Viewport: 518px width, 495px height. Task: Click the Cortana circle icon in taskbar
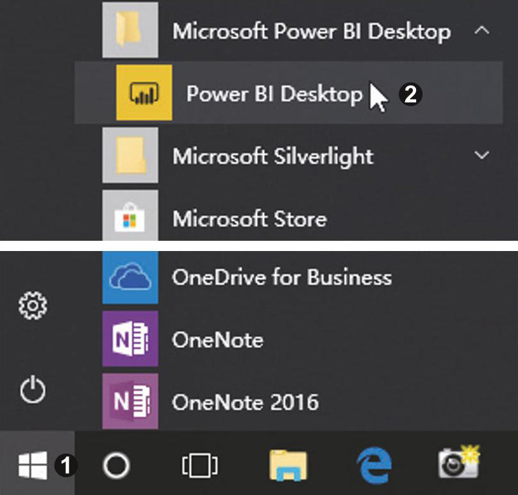pos(116,466)
